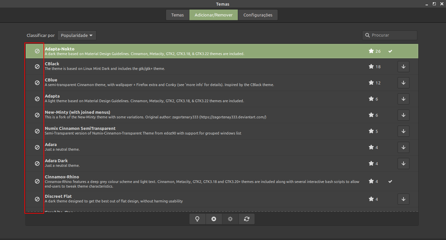Image resolution: width=446 pixels, height=240 pixels.
Task: Click the prohibited icon beside Adapta-Nokto
Action: pos(37,51)
